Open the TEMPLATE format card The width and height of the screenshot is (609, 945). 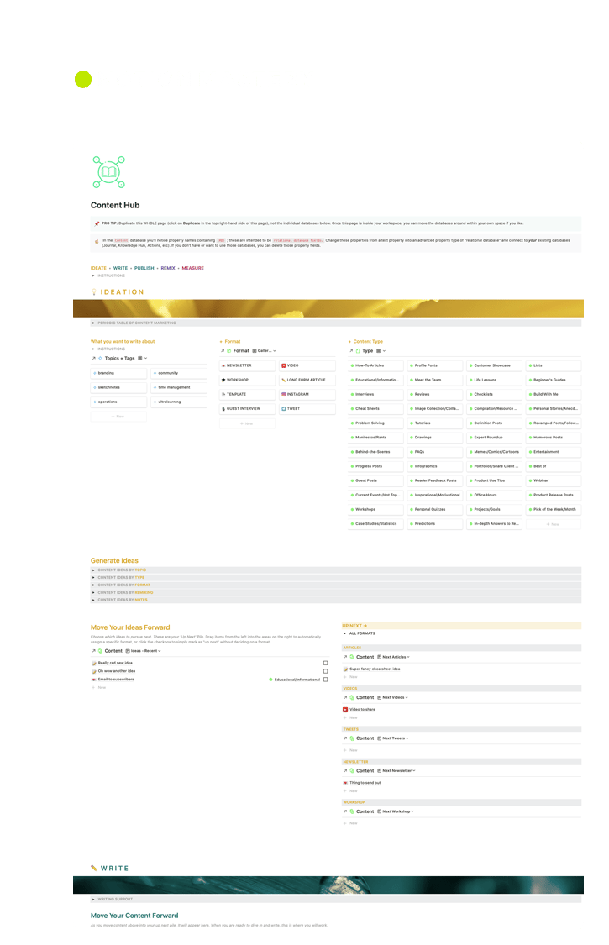[x=247, y=394]
